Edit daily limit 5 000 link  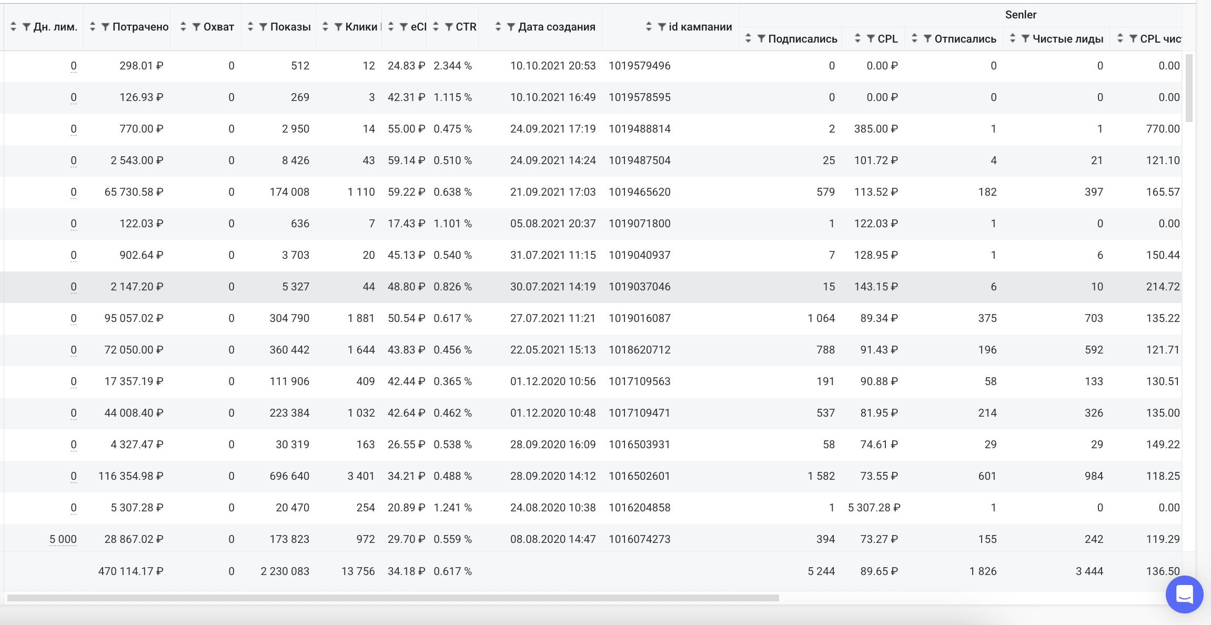(x=63, y=539)
